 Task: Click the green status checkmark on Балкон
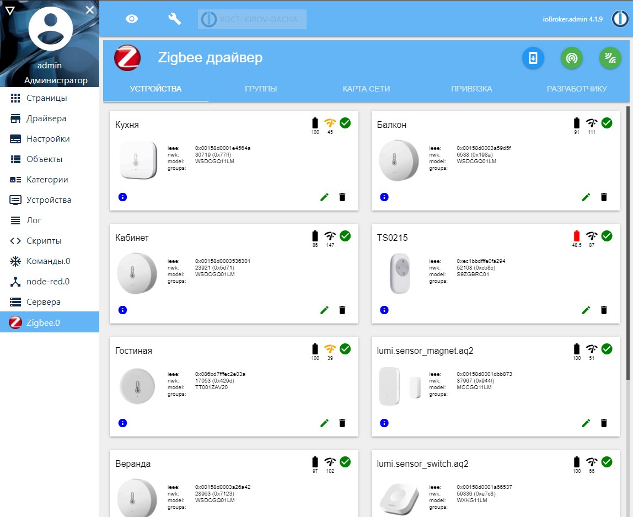click(x=607, y=123)
